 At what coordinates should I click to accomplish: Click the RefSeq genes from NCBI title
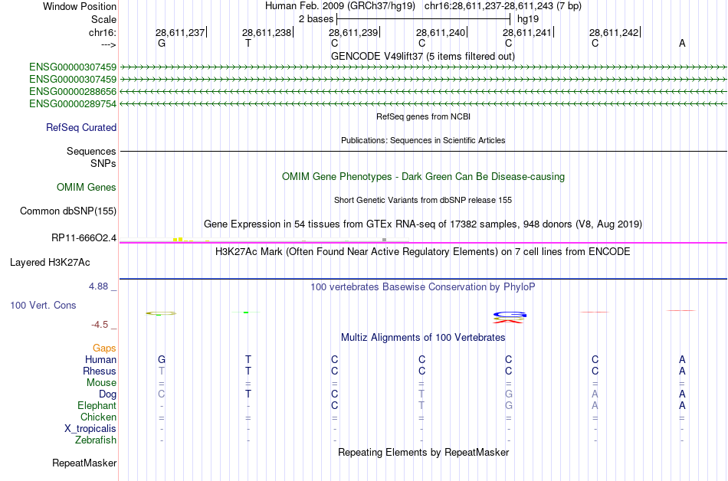click(x=423, y=117)
